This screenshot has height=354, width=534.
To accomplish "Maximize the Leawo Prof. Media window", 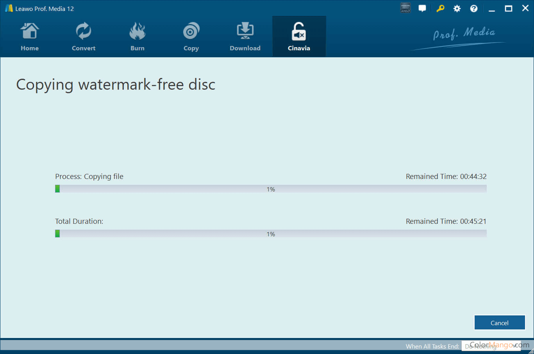I will 508,9.
